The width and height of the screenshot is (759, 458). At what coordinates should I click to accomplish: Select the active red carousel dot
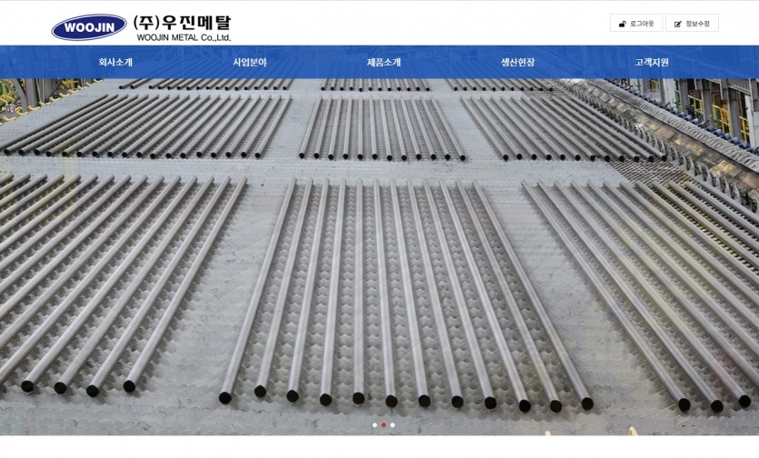(x=384, y=425)
